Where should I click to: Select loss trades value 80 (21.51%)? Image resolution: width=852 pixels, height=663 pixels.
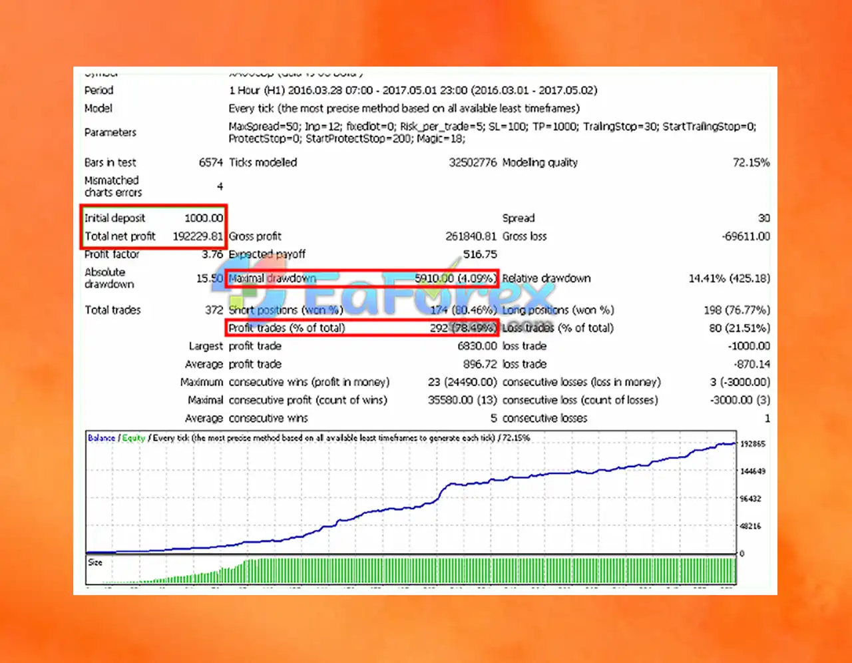pos(740,328)
